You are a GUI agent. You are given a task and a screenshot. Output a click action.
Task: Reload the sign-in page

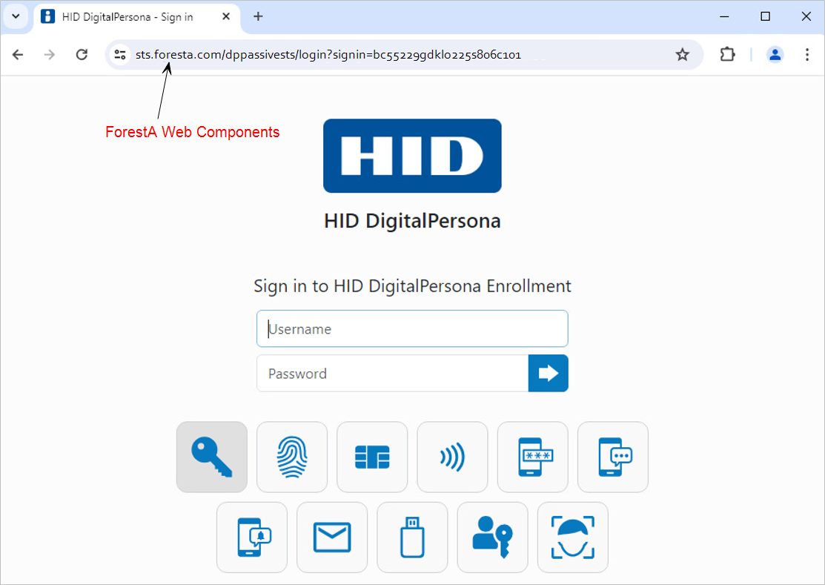(82, 54)
